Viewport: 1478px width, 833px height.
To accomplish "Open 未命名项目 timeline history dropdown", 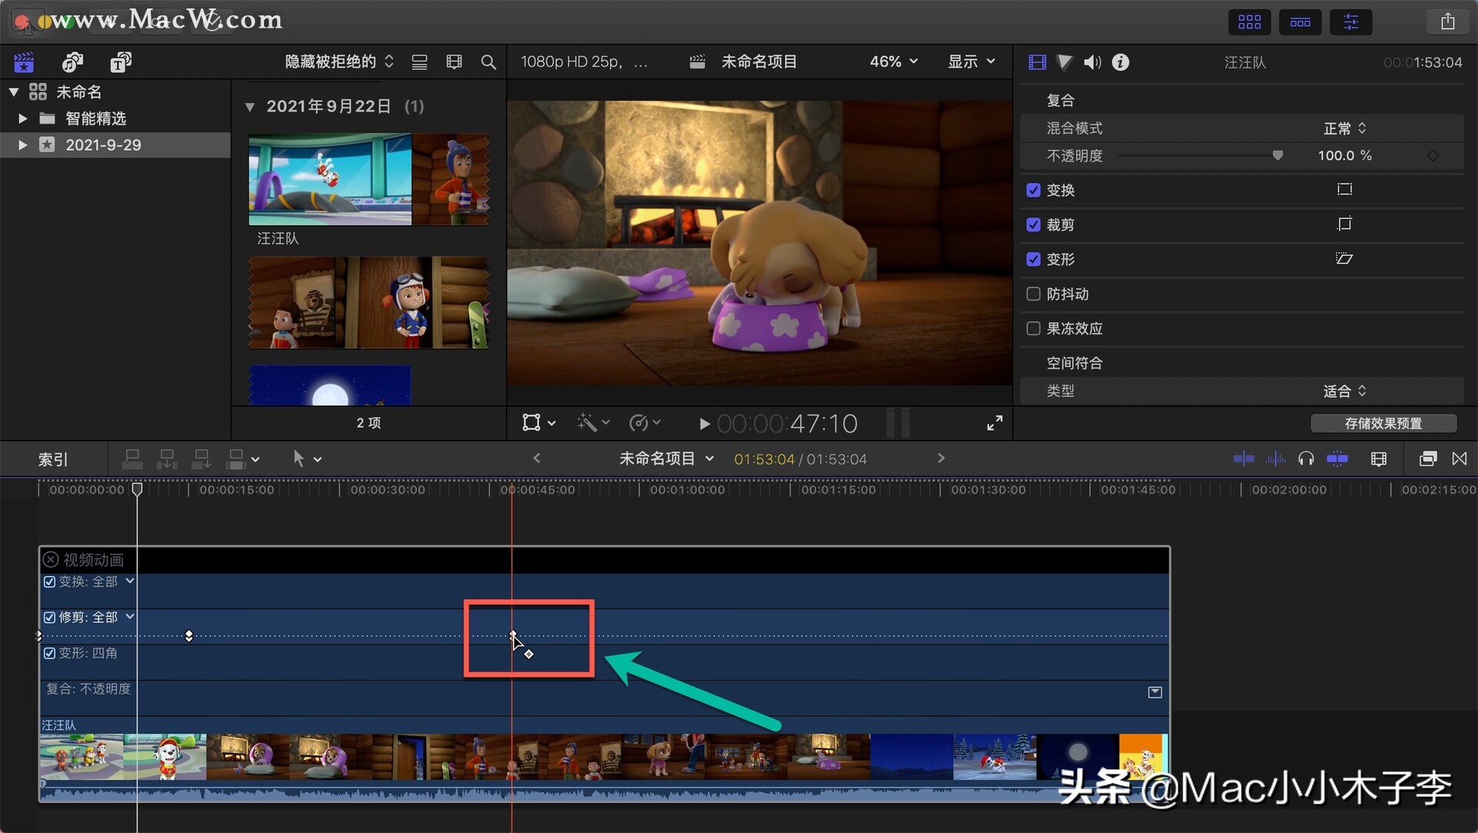I will tap(667, 458).
